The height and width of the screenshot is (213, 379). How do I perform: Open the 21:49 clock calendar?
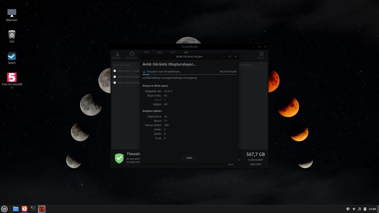pyautogui.click(x=372, y=209)
